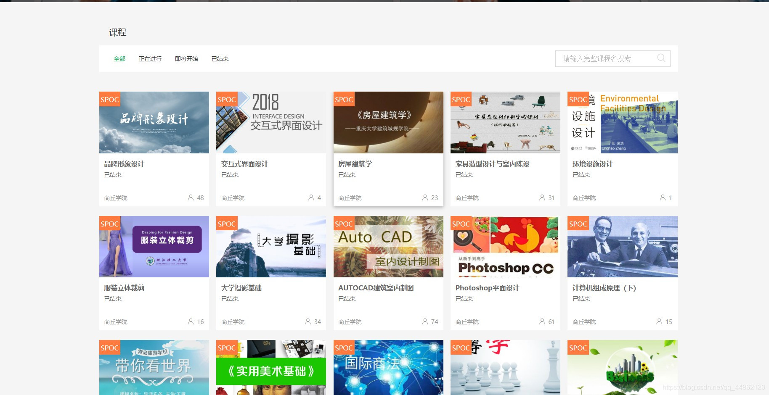Click 商丘学院 under 品牌形象设计
769x395 pixels.
116,198
